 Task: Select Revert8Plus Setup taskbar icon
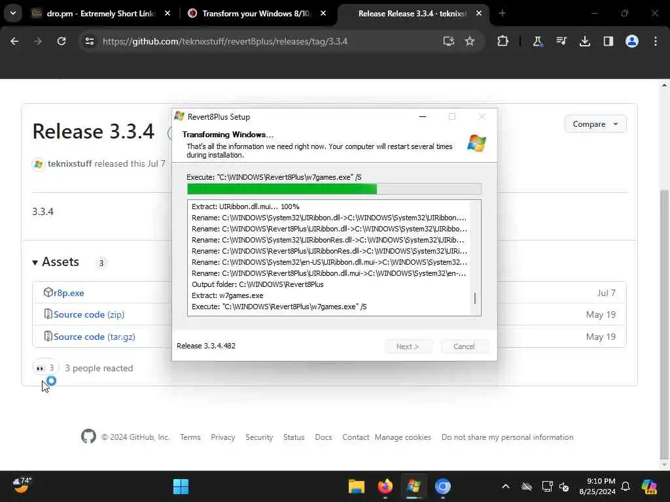coord(414,486)
